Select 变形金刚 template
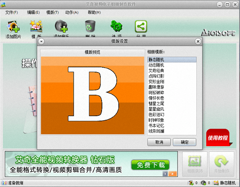The width and height of the screenshot is (240, 187). (x=172, y=82)
